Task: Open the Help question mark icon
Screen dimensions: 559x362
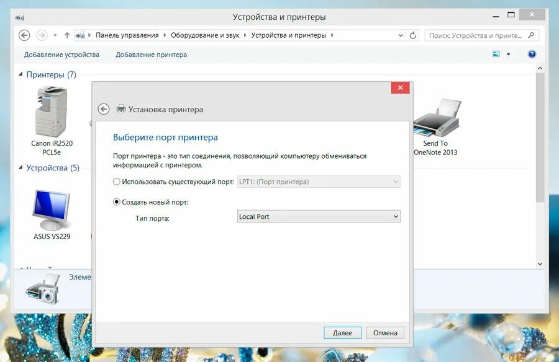Action: click(532, 54)
